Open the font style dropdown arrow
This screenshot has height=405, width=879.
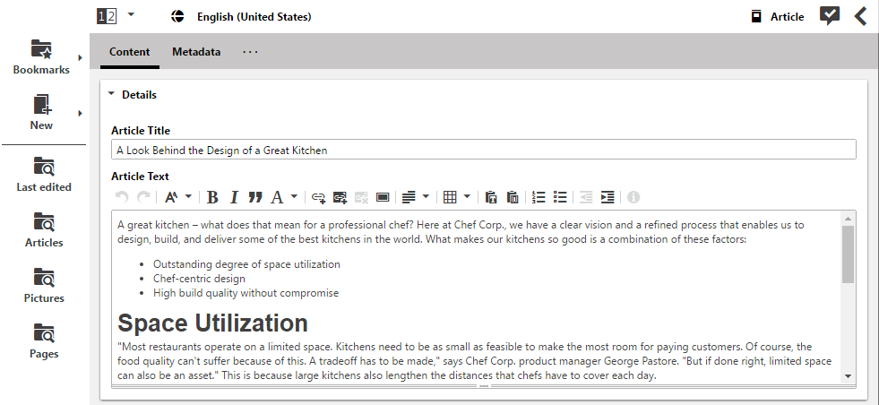(x=294, y=196)
